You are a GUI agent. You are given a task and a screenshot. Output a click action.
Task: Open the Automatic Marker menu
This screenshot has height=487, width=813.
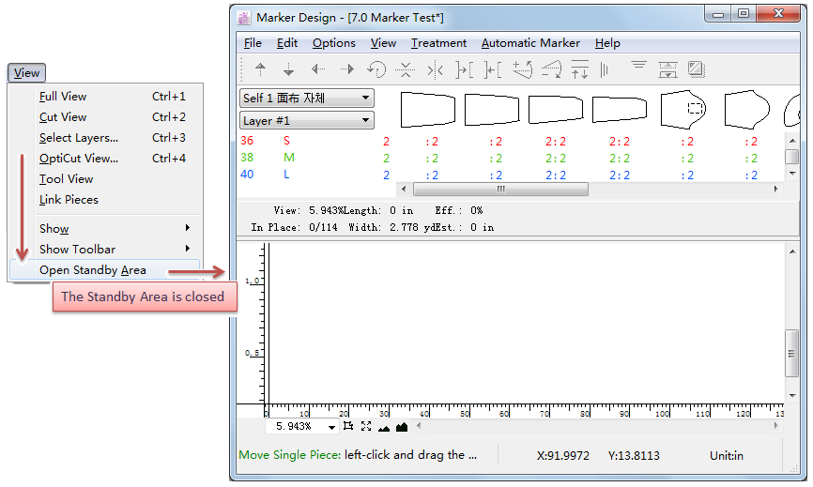[x=530, y=43]
